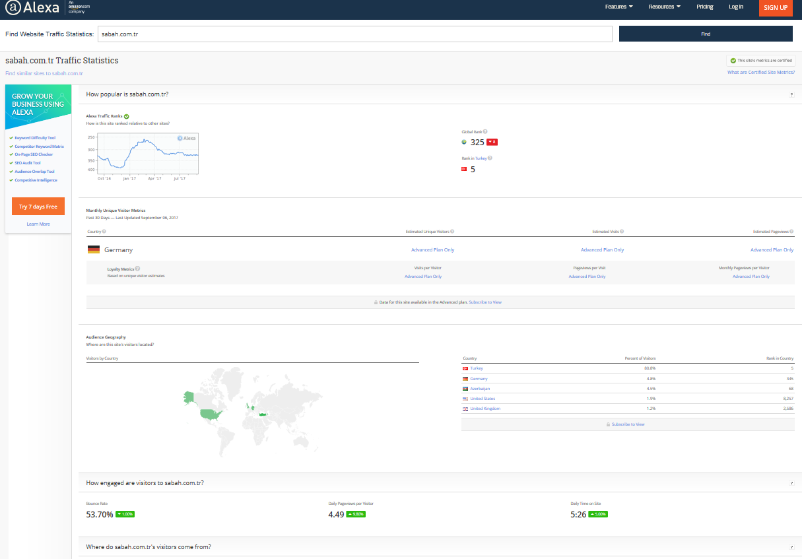Click help icon in How popular section header

(791, 95)
